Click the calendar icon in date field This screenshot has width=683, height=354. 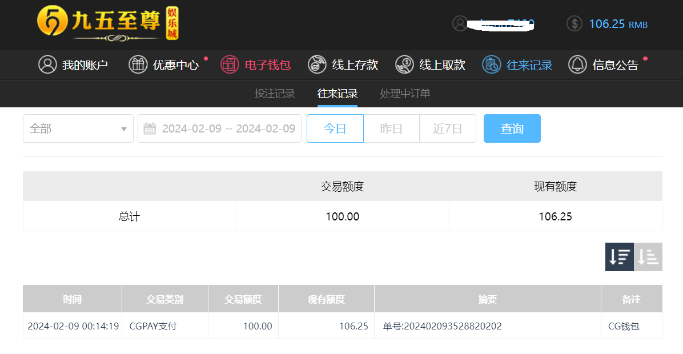pos(150,128)
